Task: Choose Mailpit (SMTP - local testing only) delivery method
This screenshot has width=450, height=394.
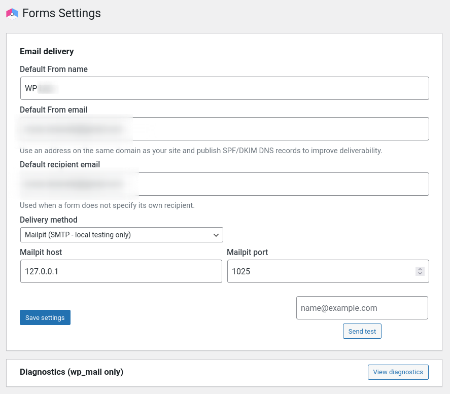Action: tap(122, 235)
